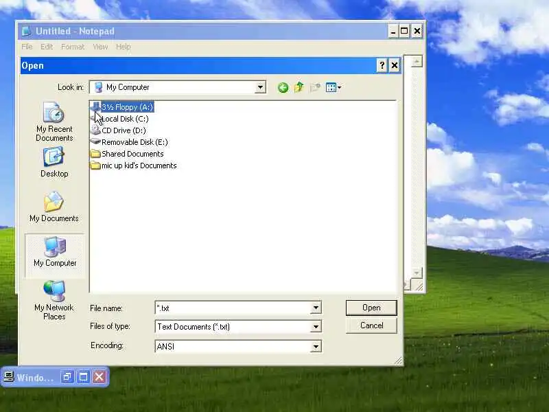The width and height of the screenshot is (549, 412).
Task: Select Desktop in the places bar
Action: point(54,162)
